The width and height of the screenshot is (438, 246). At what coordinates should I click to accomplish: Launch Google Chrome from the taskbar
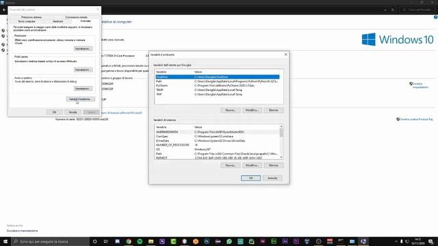pos(129,241)
